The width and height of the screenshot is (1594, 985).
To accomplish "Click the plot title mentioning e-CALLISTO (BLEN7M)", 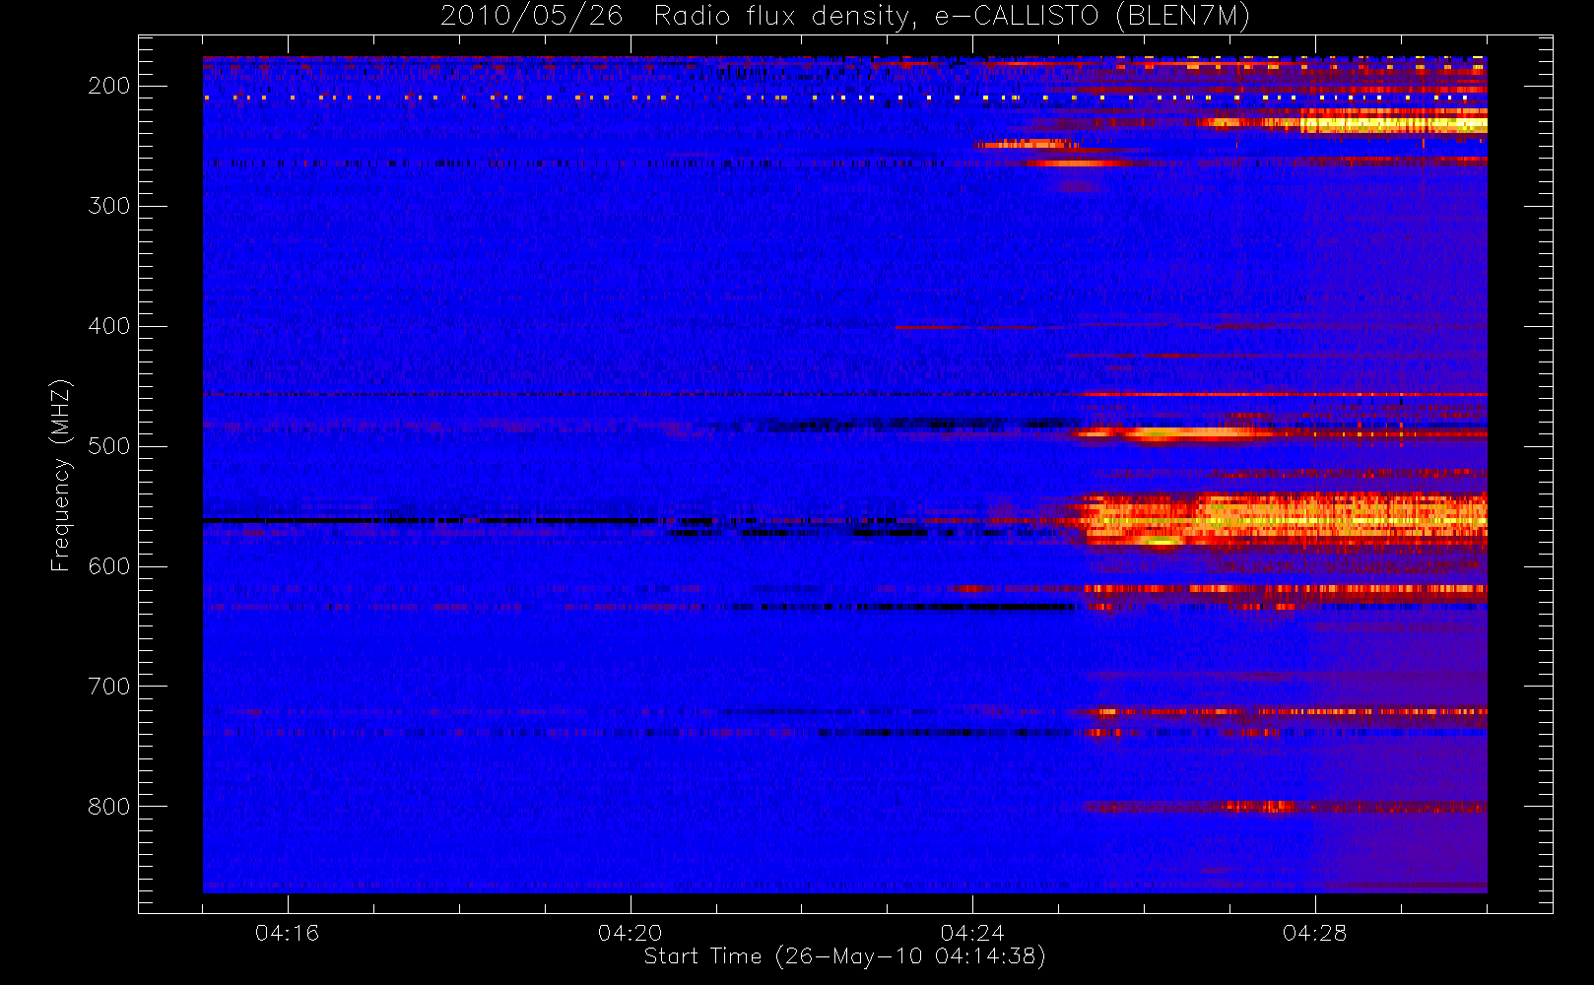I will (845, 17).
